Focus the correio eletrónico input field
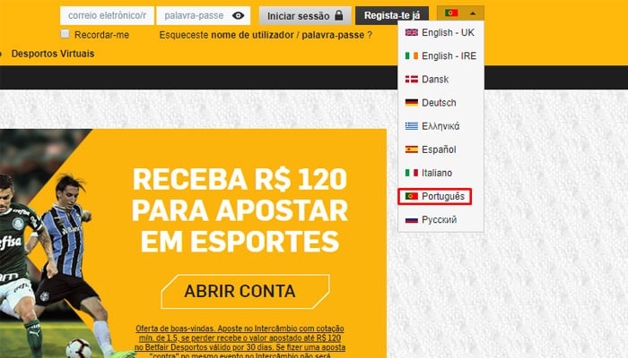Screen dimensions: 628x358 [x=107, y=15]
